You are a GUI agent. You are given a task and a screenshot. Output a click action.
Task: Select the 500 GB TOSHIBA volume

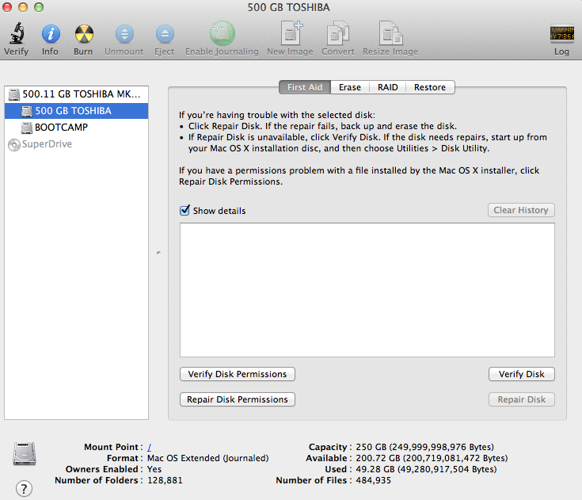(x=76, y=111)
